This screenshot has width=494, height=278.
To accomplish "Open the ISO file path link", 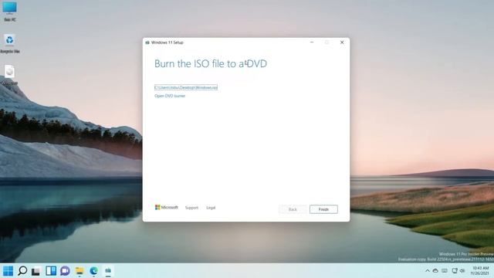I will (x=186, y=87).
